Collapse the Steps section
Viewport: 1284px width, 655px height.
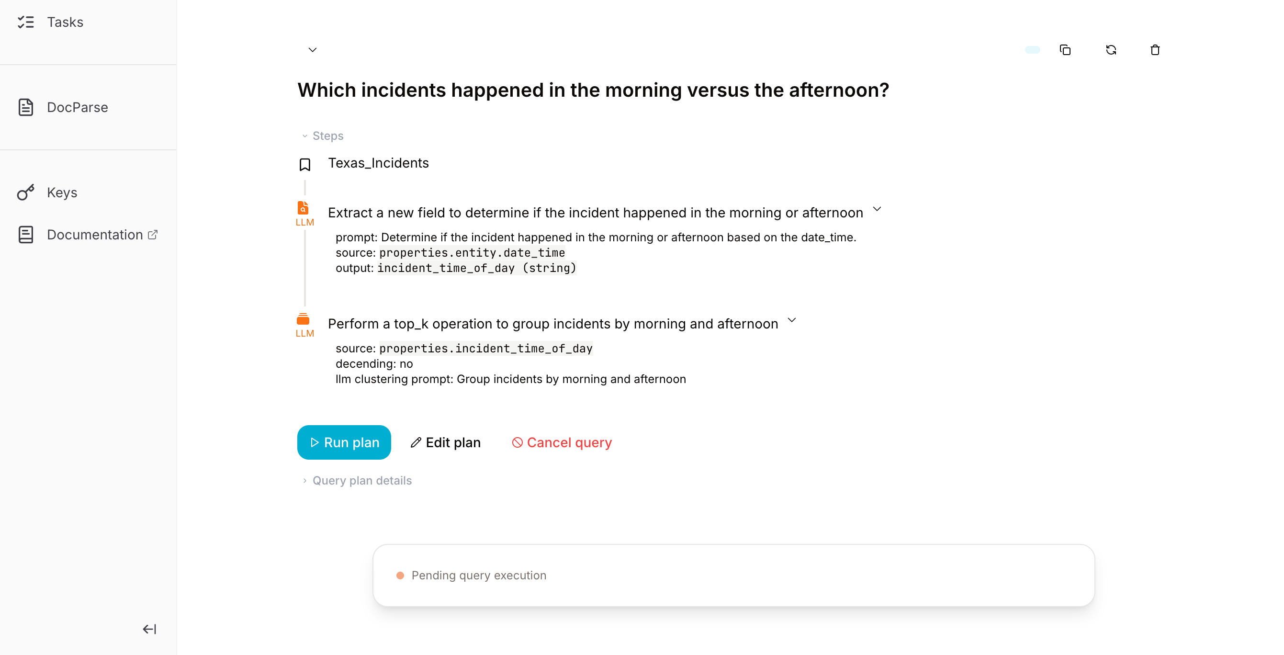pos(322,136)
